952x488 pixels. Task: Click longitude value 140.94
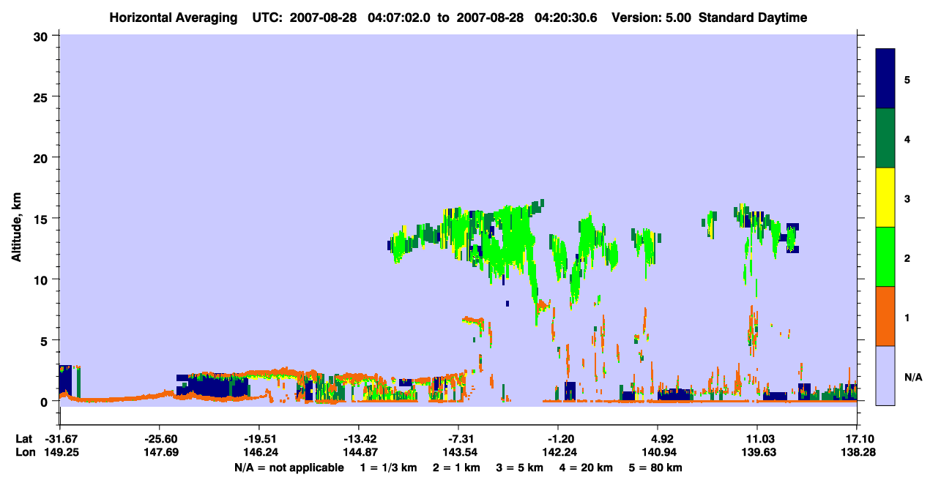click(658, 452)
